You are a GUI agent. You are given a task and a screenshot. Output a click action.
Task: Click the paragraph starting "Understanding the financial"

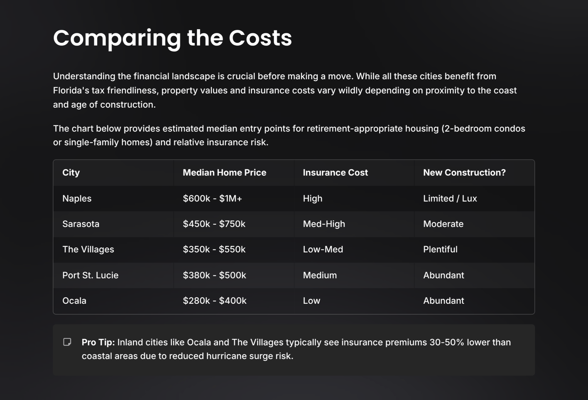click(x=285, y=90)
